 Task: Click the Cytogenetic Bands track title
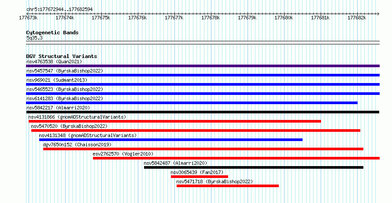[52, 33]
